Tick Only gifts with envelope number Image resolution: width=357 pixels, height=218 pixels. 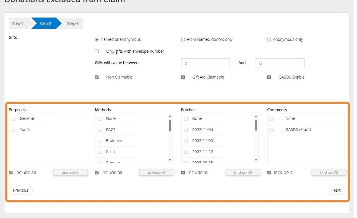click(x=97, y=51)
